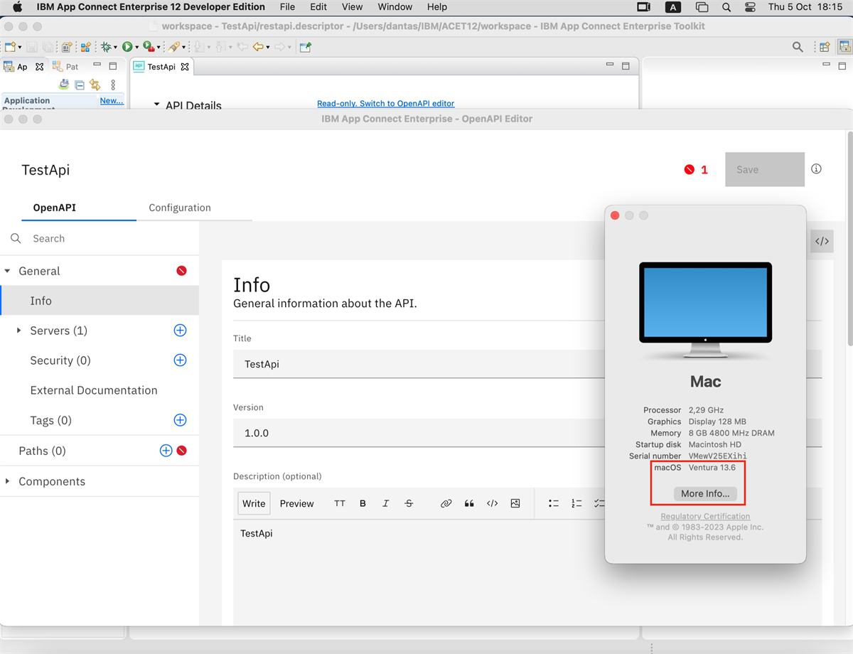The width and height of the screenshot is (853, 654).
Task: Switch to Preview in description editor
Action: [296, 503]
